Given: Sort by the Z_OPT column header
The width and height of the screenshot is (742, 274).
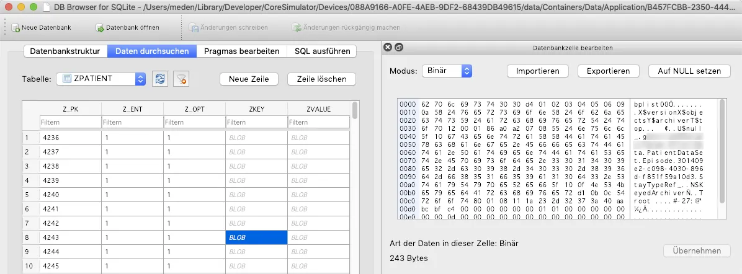Looking at the screenshot, I should [194, 109].
